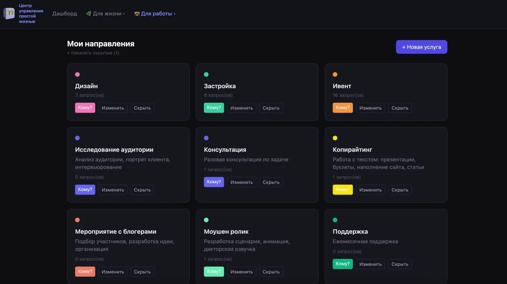Click Кому? on the Копирайтинг card
507x284 pixels.
[x=343, y=190]
